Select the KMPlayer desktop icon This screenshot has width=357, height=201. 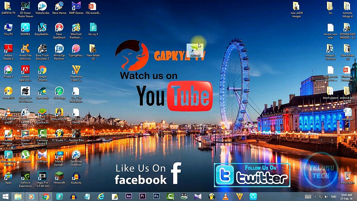[42, 157]
